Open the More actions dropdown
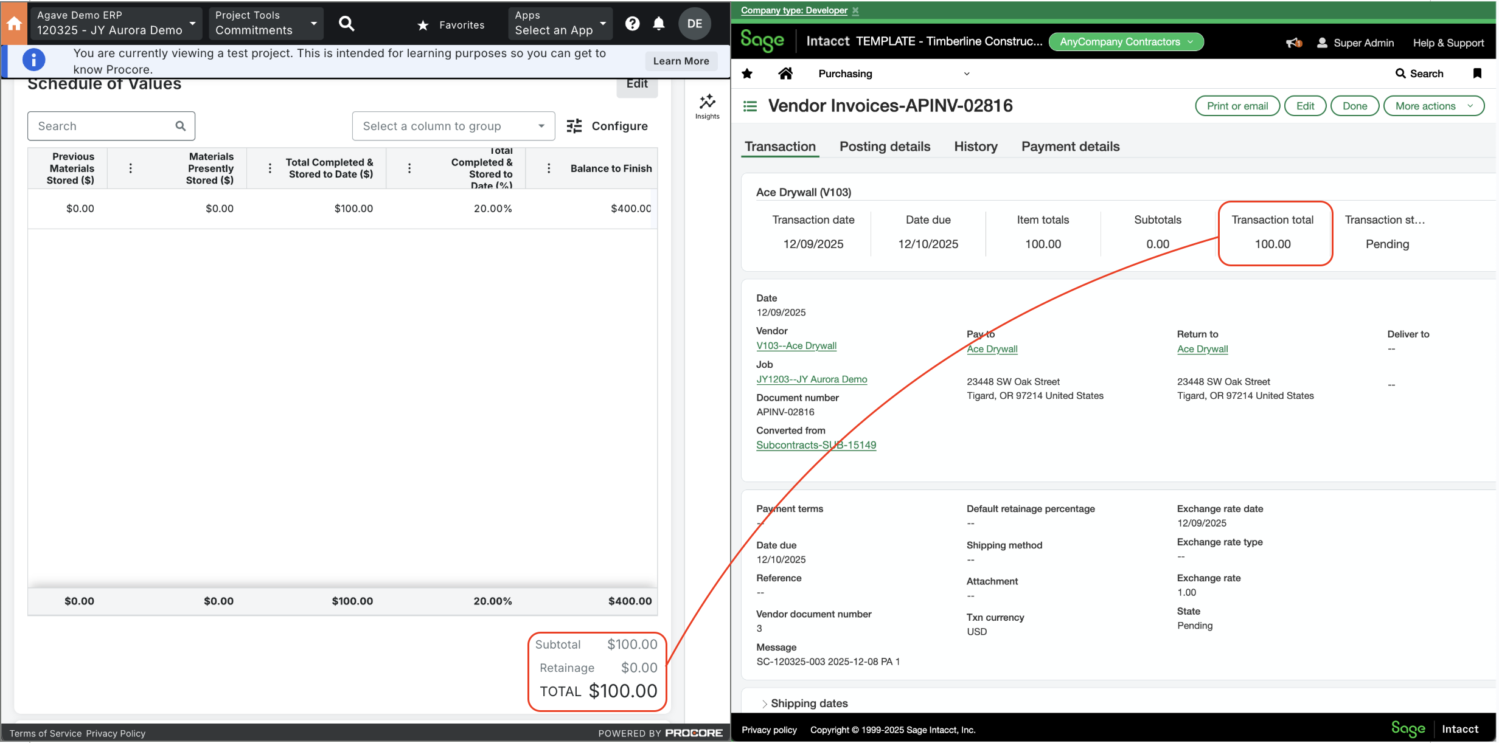 [x=1433, y=105]
